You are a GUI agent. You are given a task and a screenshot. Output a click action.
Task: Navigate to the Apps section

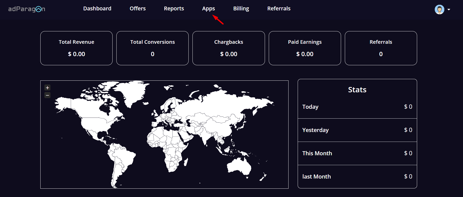tap(208, 9)
